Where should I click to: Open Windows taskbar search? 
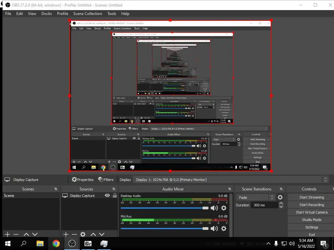point(23,243)
